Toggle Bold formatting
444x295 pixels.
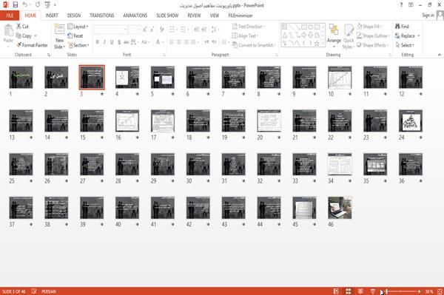98,42
